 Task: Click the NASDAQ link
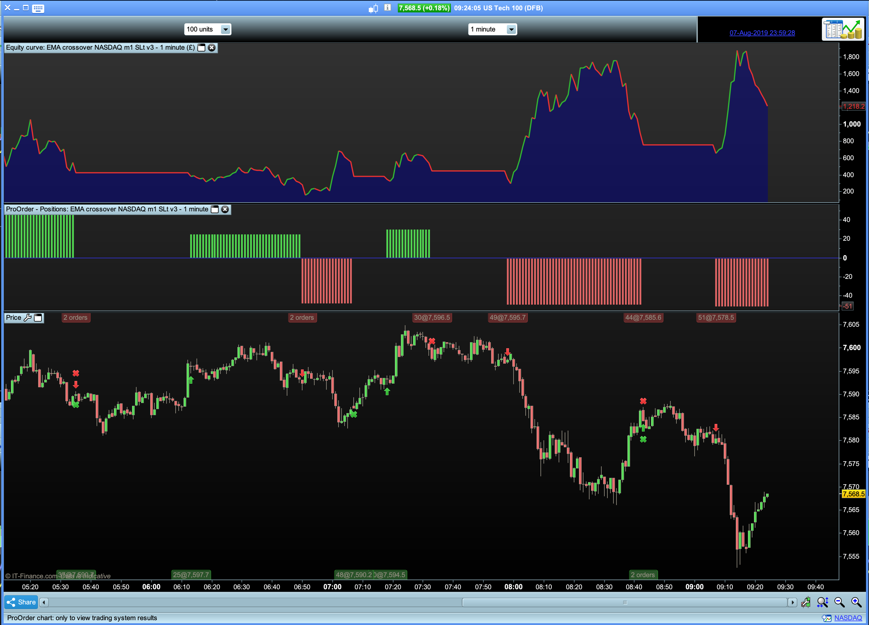pyautogui.click(x=848, y=618)
